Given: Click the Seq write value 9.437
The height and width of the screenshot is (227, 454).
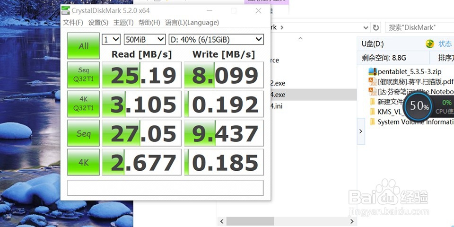Looking at the screenshot, I should [x=224, y=133].
